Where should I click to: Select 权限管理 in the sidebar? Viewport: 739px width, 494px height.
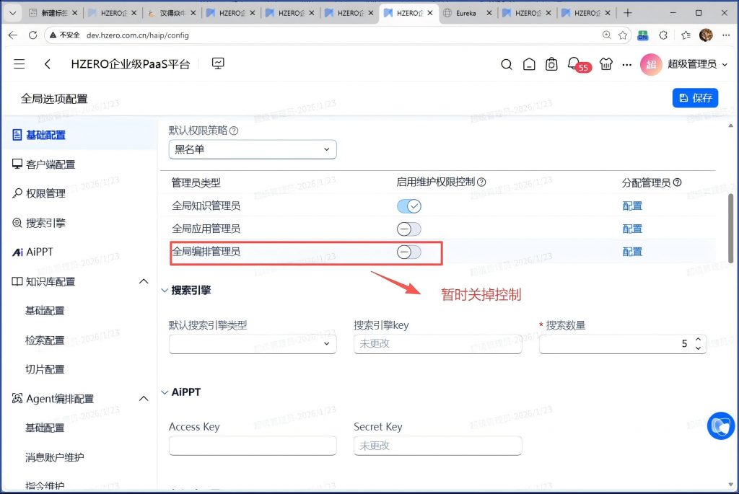[x=45, y=193]
